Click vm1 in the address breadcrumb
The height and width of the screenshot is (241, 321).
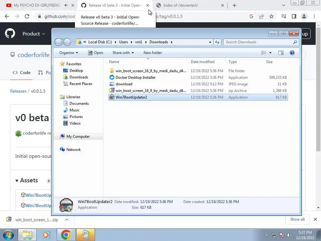138,42
